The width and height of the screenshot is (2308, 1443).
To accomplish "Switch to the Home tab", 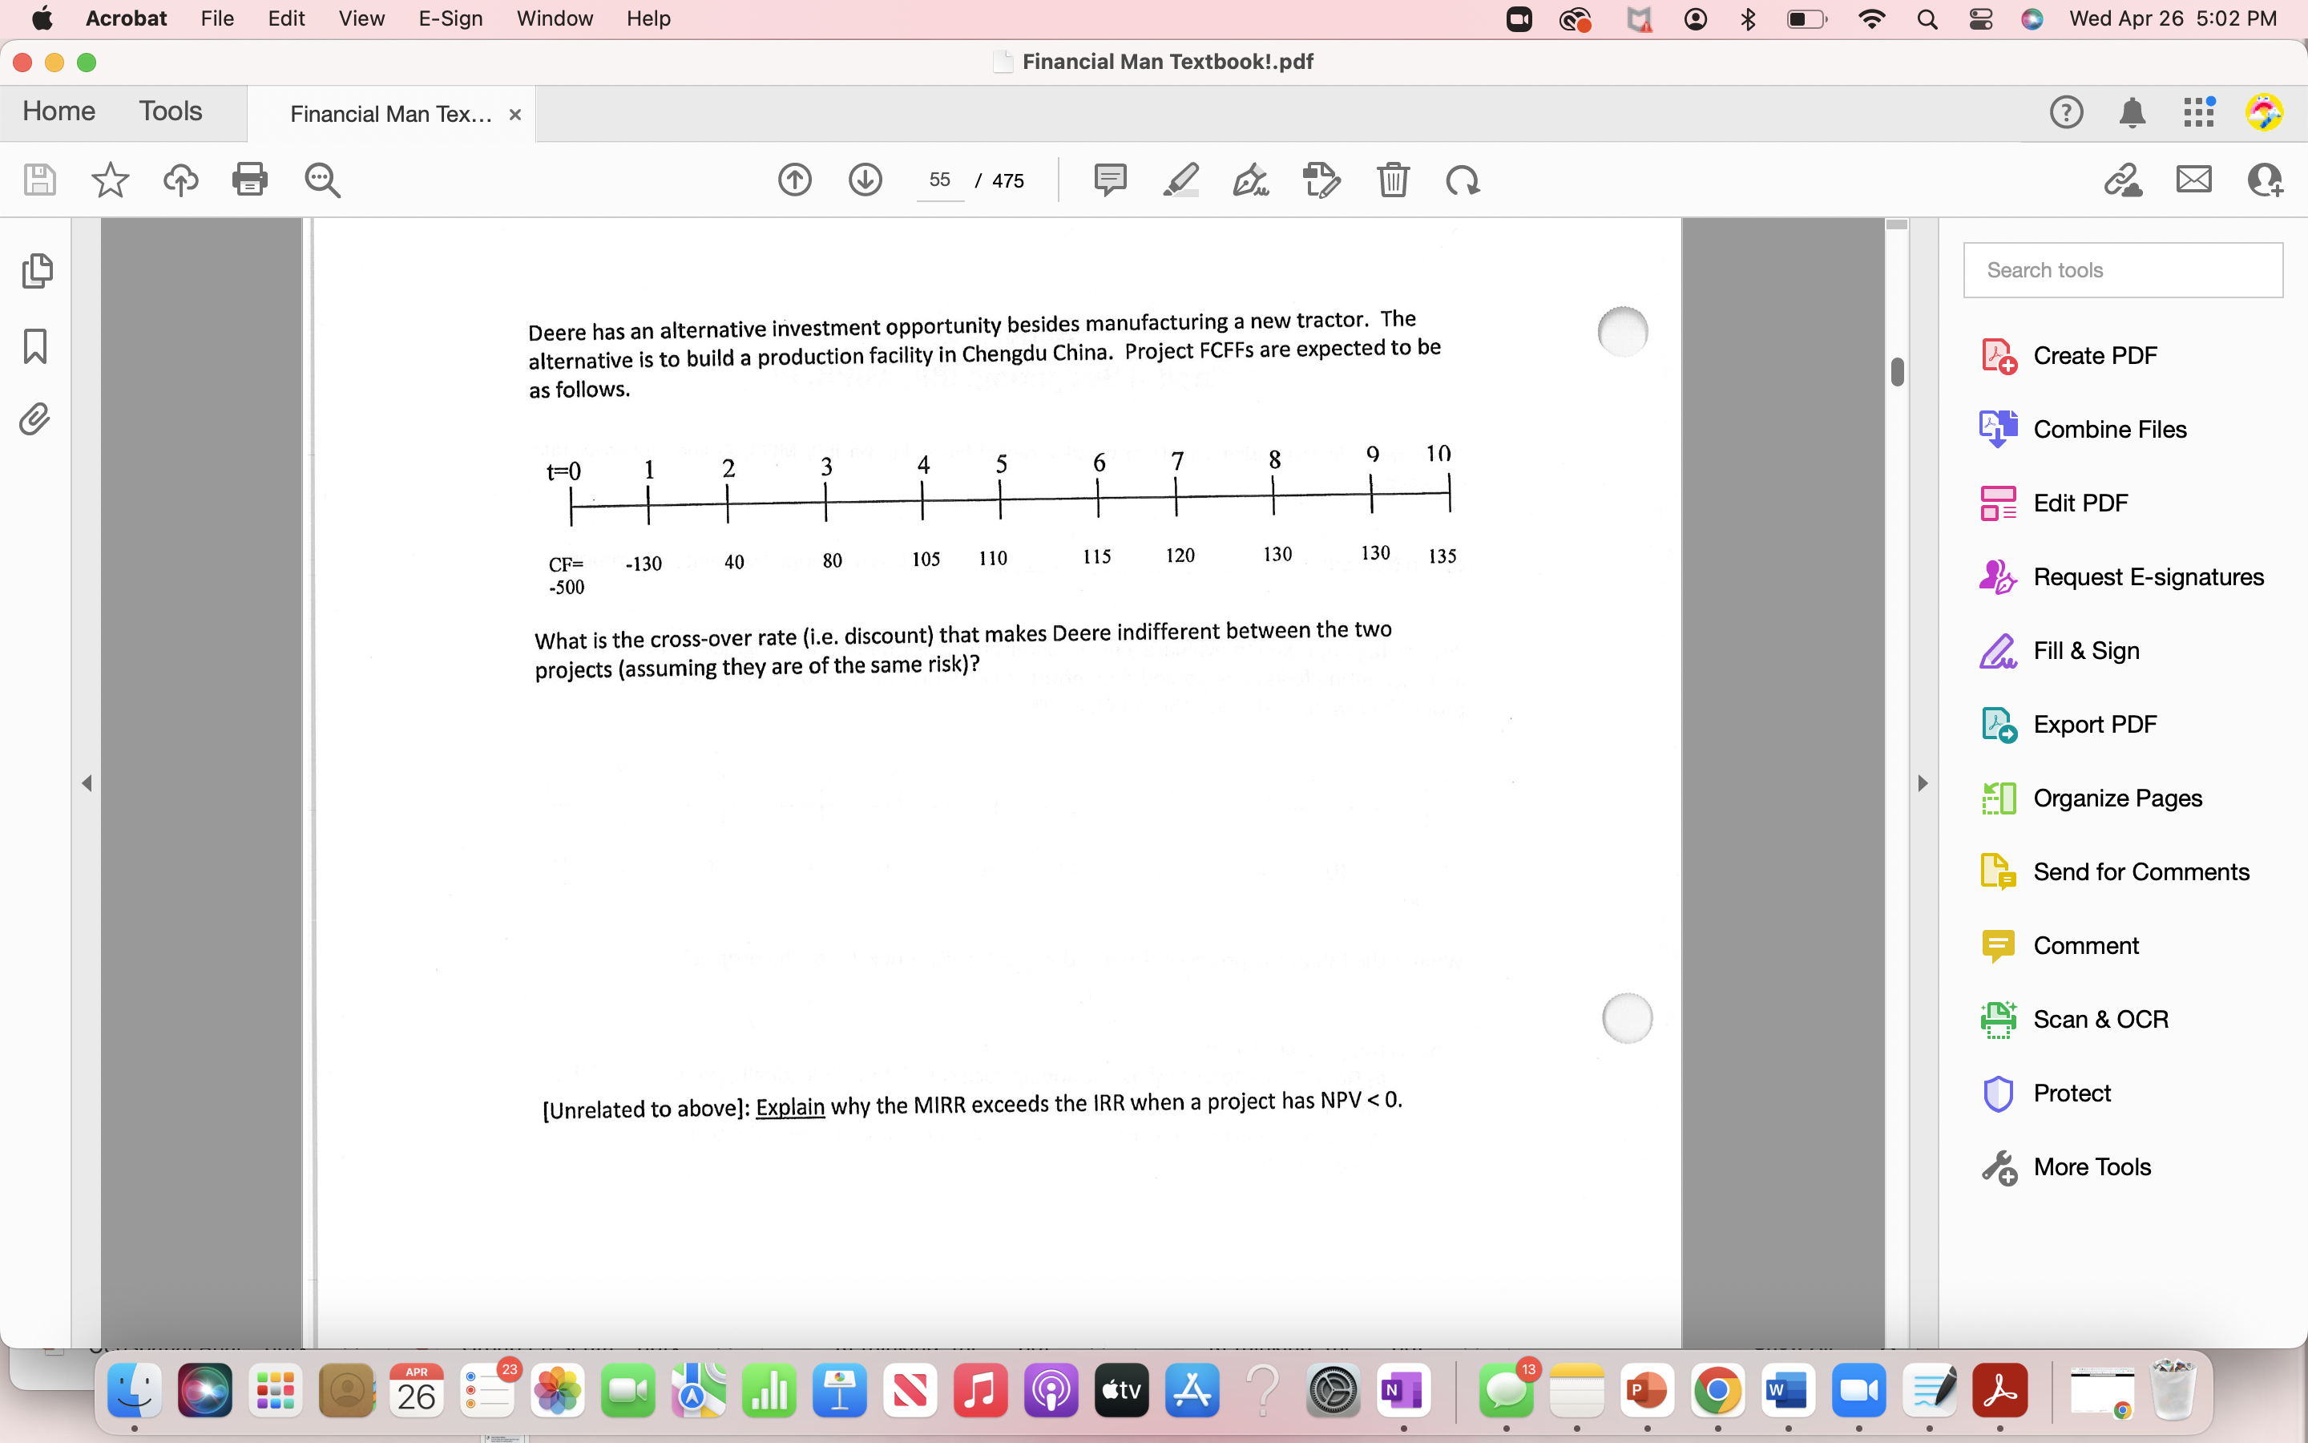I will point(59,111).
